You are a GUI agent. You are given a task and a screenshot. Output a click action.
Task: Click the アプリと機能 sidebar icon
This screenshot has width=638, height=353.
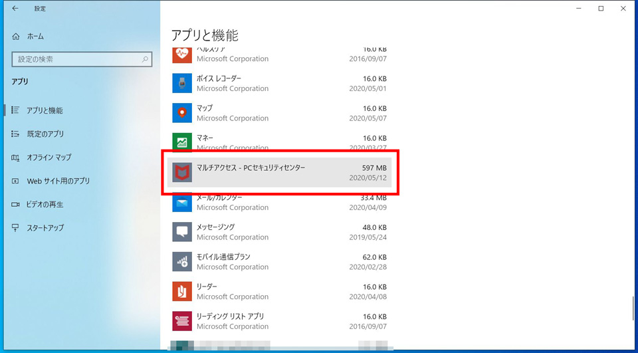tap(15, 110)
